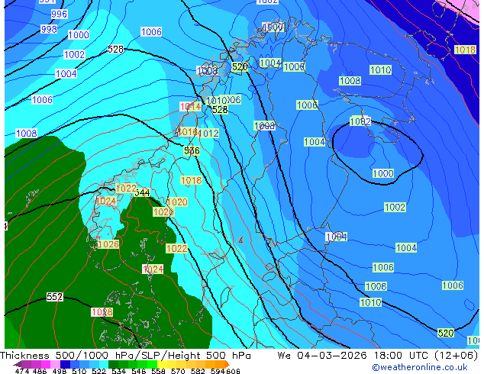Click the blue 1012 isobar label
The image size is (484, 374).
point(208,134)
